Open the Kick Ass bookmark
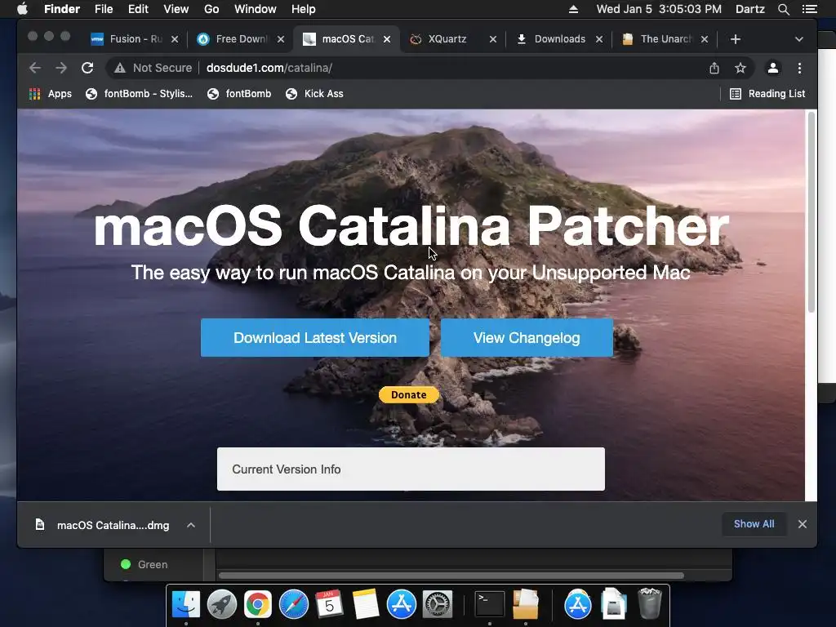This screenshot has height=627, width=836. coord(314,94)
